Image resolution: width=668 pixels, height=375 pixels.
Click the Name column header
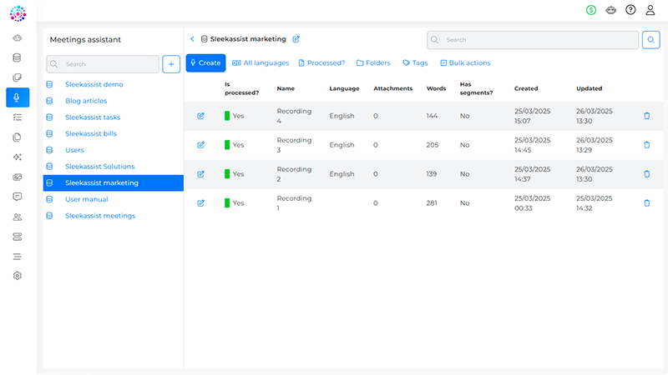(x=286, y=88)
